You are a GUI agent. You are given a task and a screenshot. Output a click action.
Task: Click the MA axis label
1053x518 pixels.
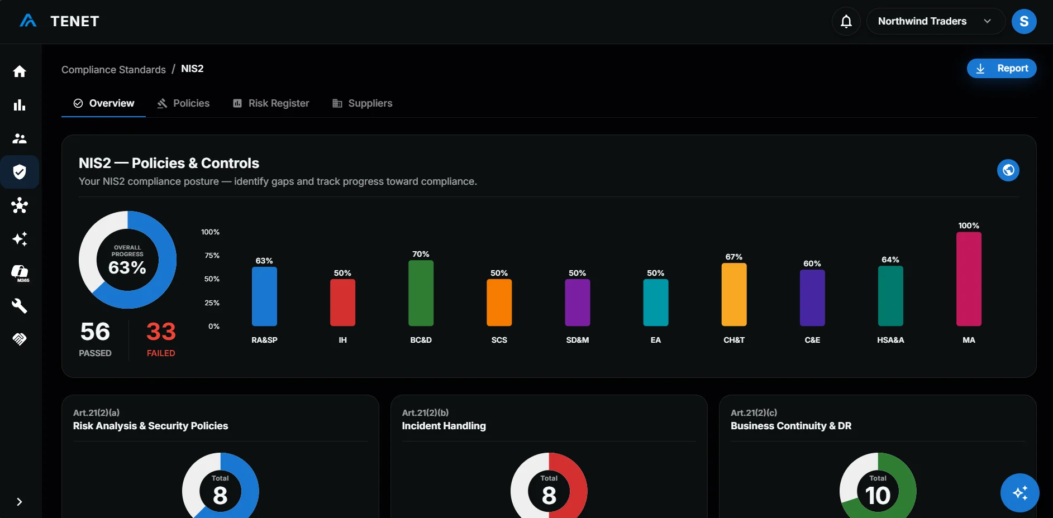[969, 340]
